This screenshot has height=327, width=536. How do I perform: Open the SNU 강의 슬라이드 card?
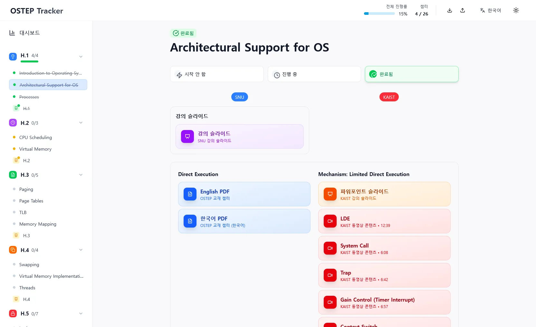tap(240, 136)
